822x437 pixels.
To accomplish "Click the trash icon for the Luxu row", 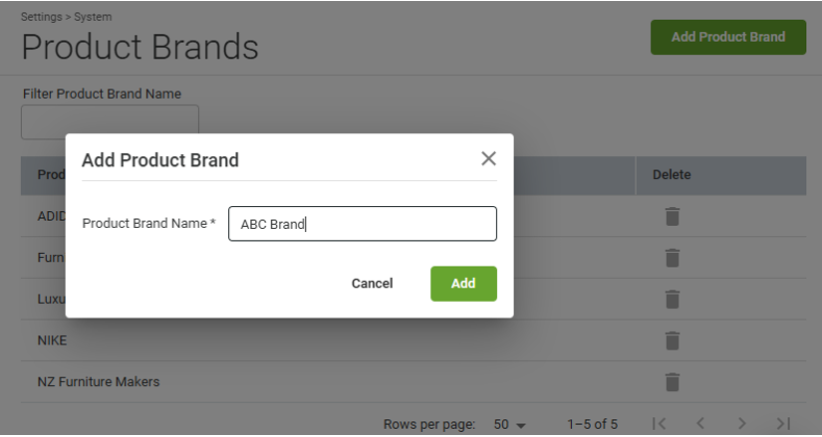I will tap(673, 299).
